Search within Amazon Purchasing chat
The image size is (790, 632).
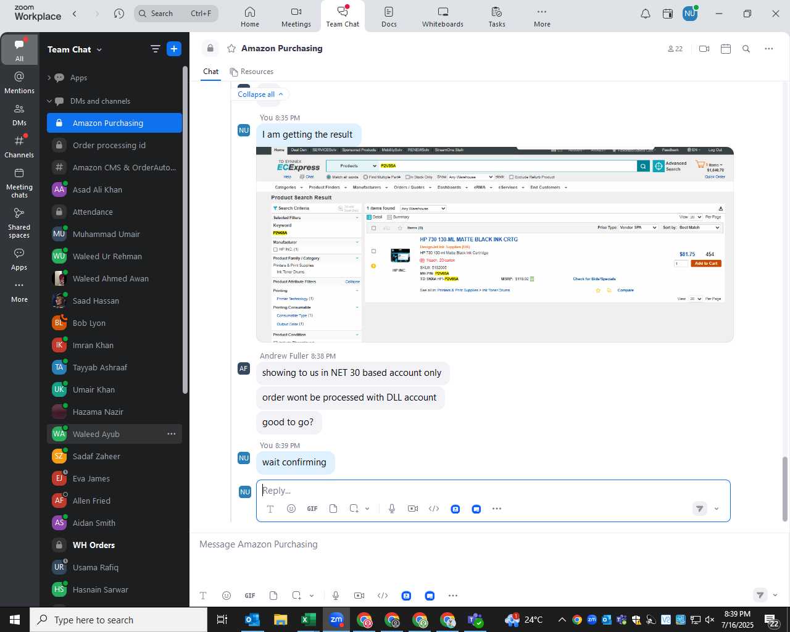[x=746, y=49]
